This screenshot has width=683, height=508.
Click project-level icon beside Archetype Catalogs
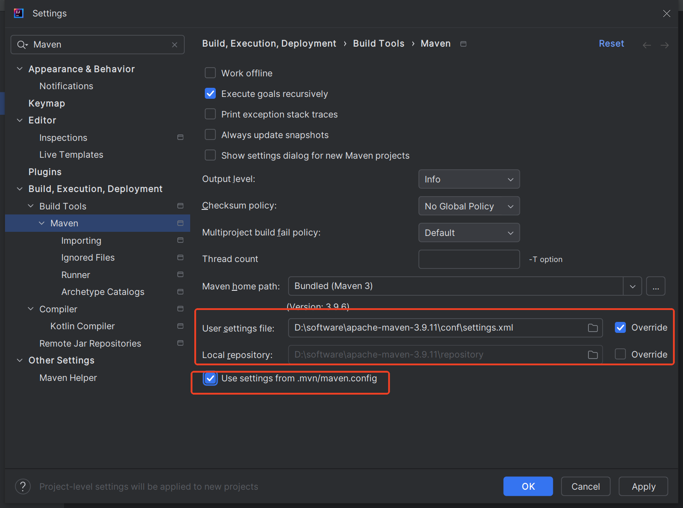point(180,292)
